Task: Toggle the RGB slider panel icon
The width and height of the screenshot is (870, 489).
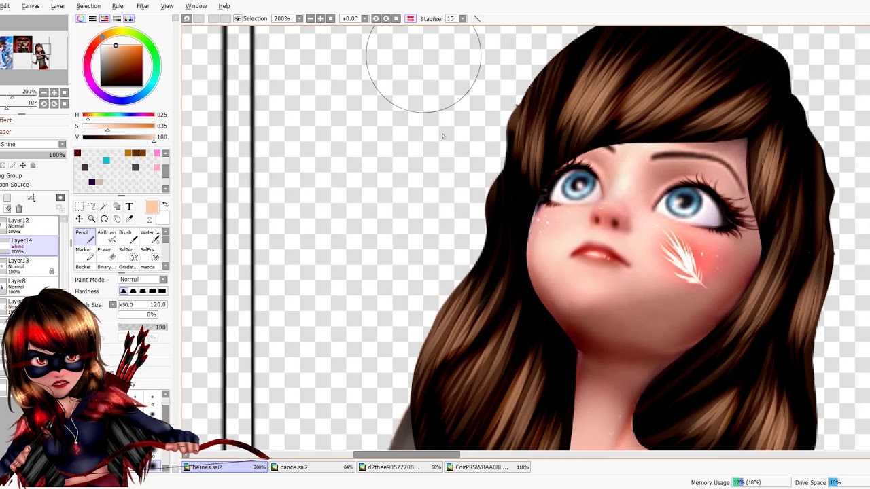Action: click(92, 18)
